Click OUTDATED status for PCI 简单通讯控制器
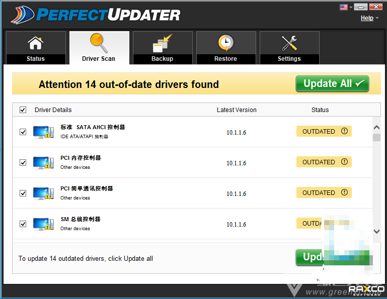The image size is (387, 299). (324, 192)
